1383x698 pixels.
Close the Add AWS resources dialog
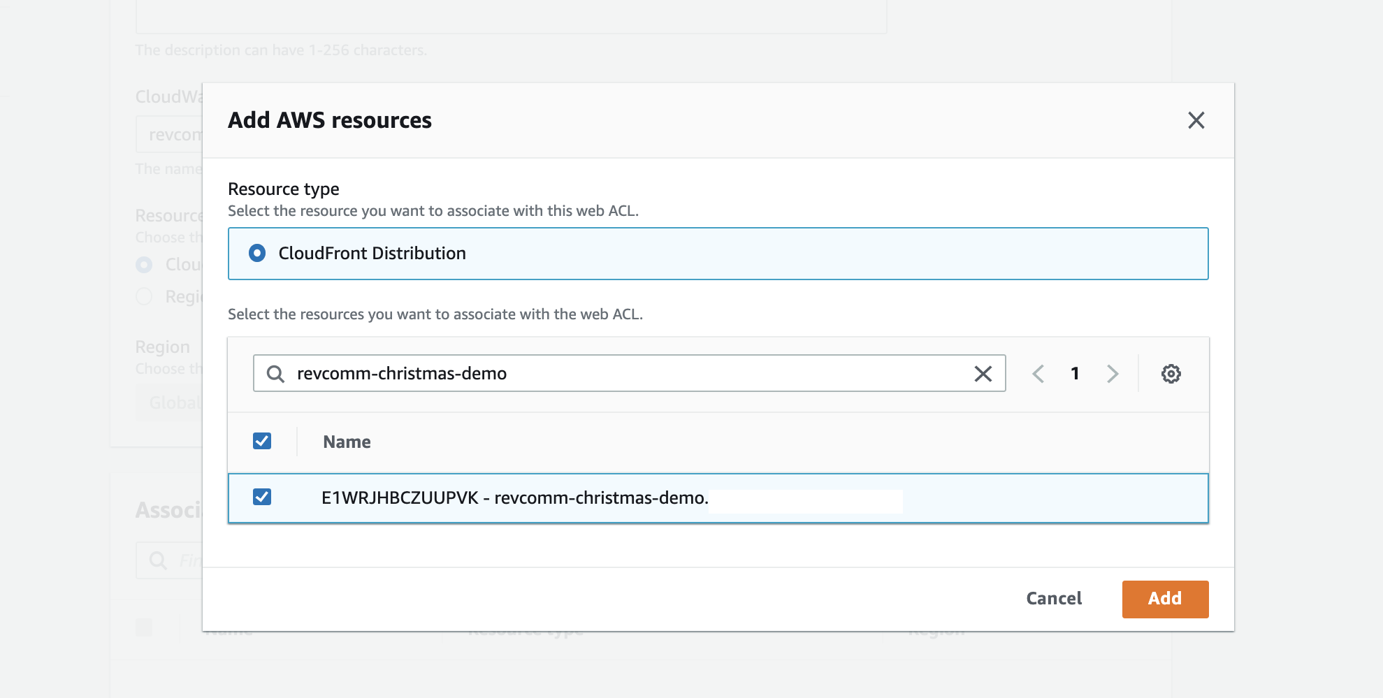tap(1196, 120)
